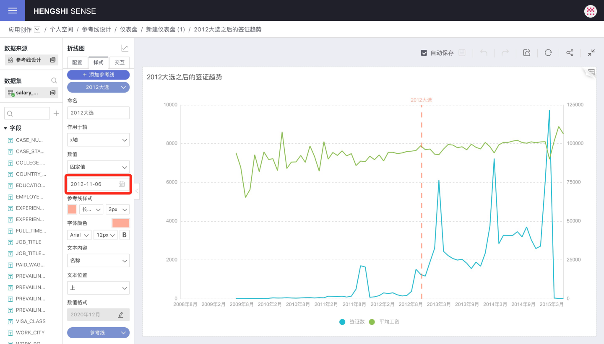Open the hamburger main menu

tap(13, 10)
